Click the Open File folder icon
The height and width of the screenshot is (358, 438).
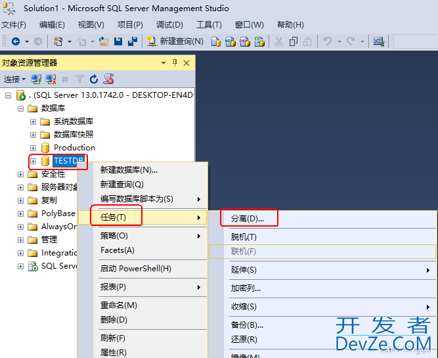pyautogui.click(x=104, y=41)
